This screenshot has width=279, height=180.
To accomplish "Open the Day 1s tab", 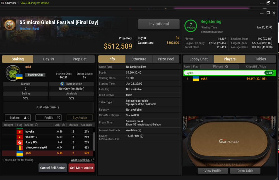I will click(x=48, y=59).
